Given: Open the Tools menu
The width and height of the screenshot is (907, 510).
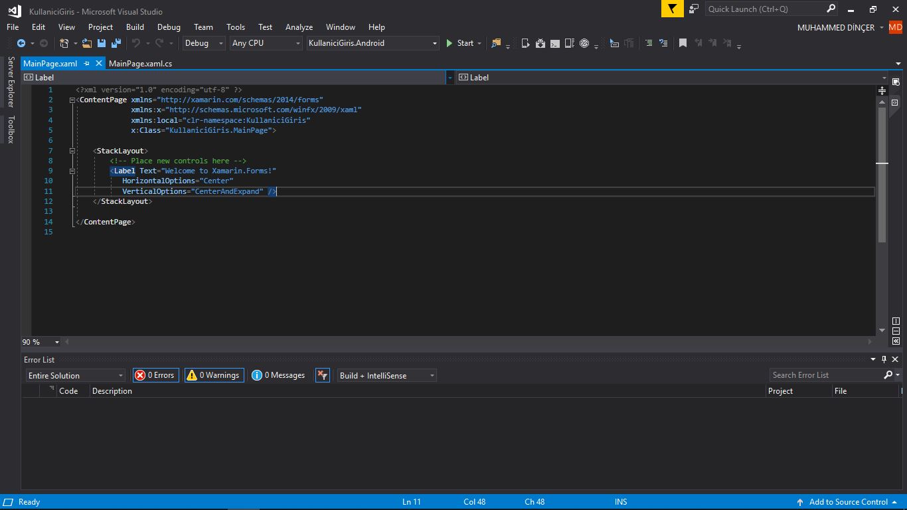Looking at the screenshot, I should (236, 27).
